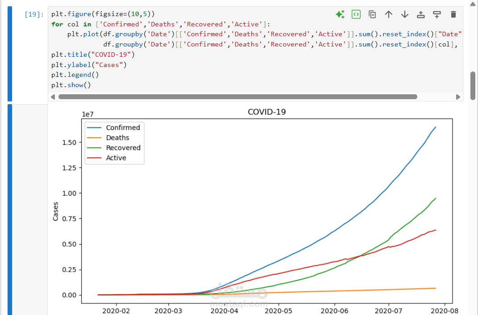This screenshot has height=315, width=478.
Task: Click the green code view icon
Action: tap(356, 14)
